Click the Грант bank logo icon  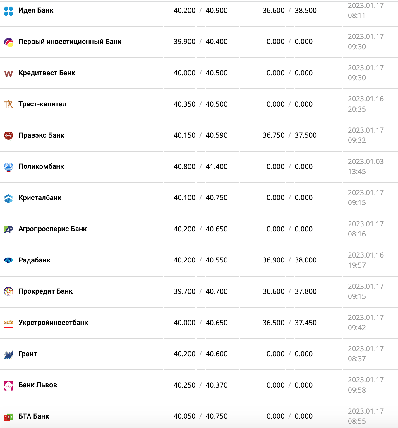8,354
